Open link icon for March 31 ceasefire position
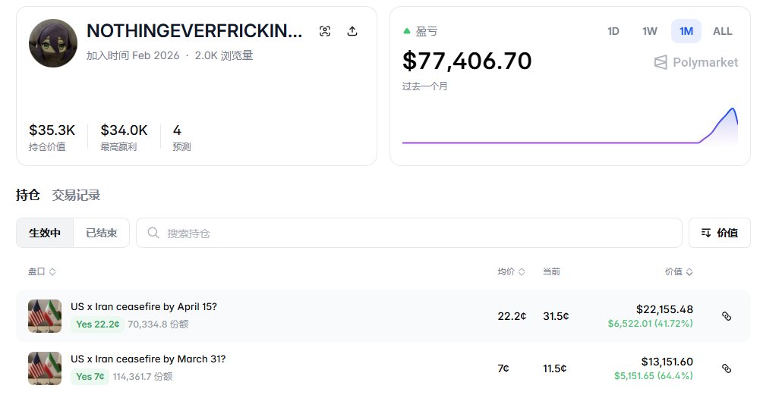Image resolution: width=760 pixels, height=395 pixels. tap(726, 368)
